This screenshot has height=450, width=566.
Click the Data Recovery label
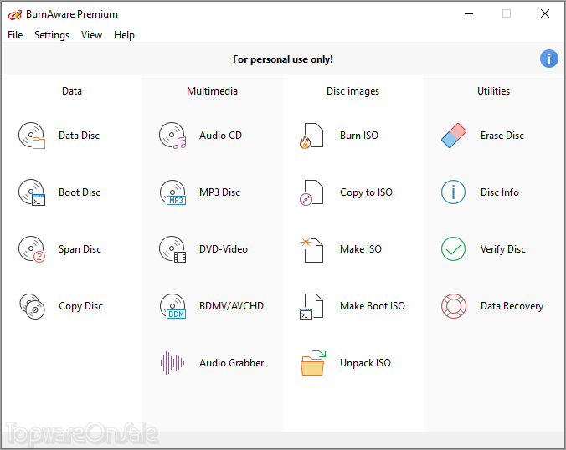point(512,306)
